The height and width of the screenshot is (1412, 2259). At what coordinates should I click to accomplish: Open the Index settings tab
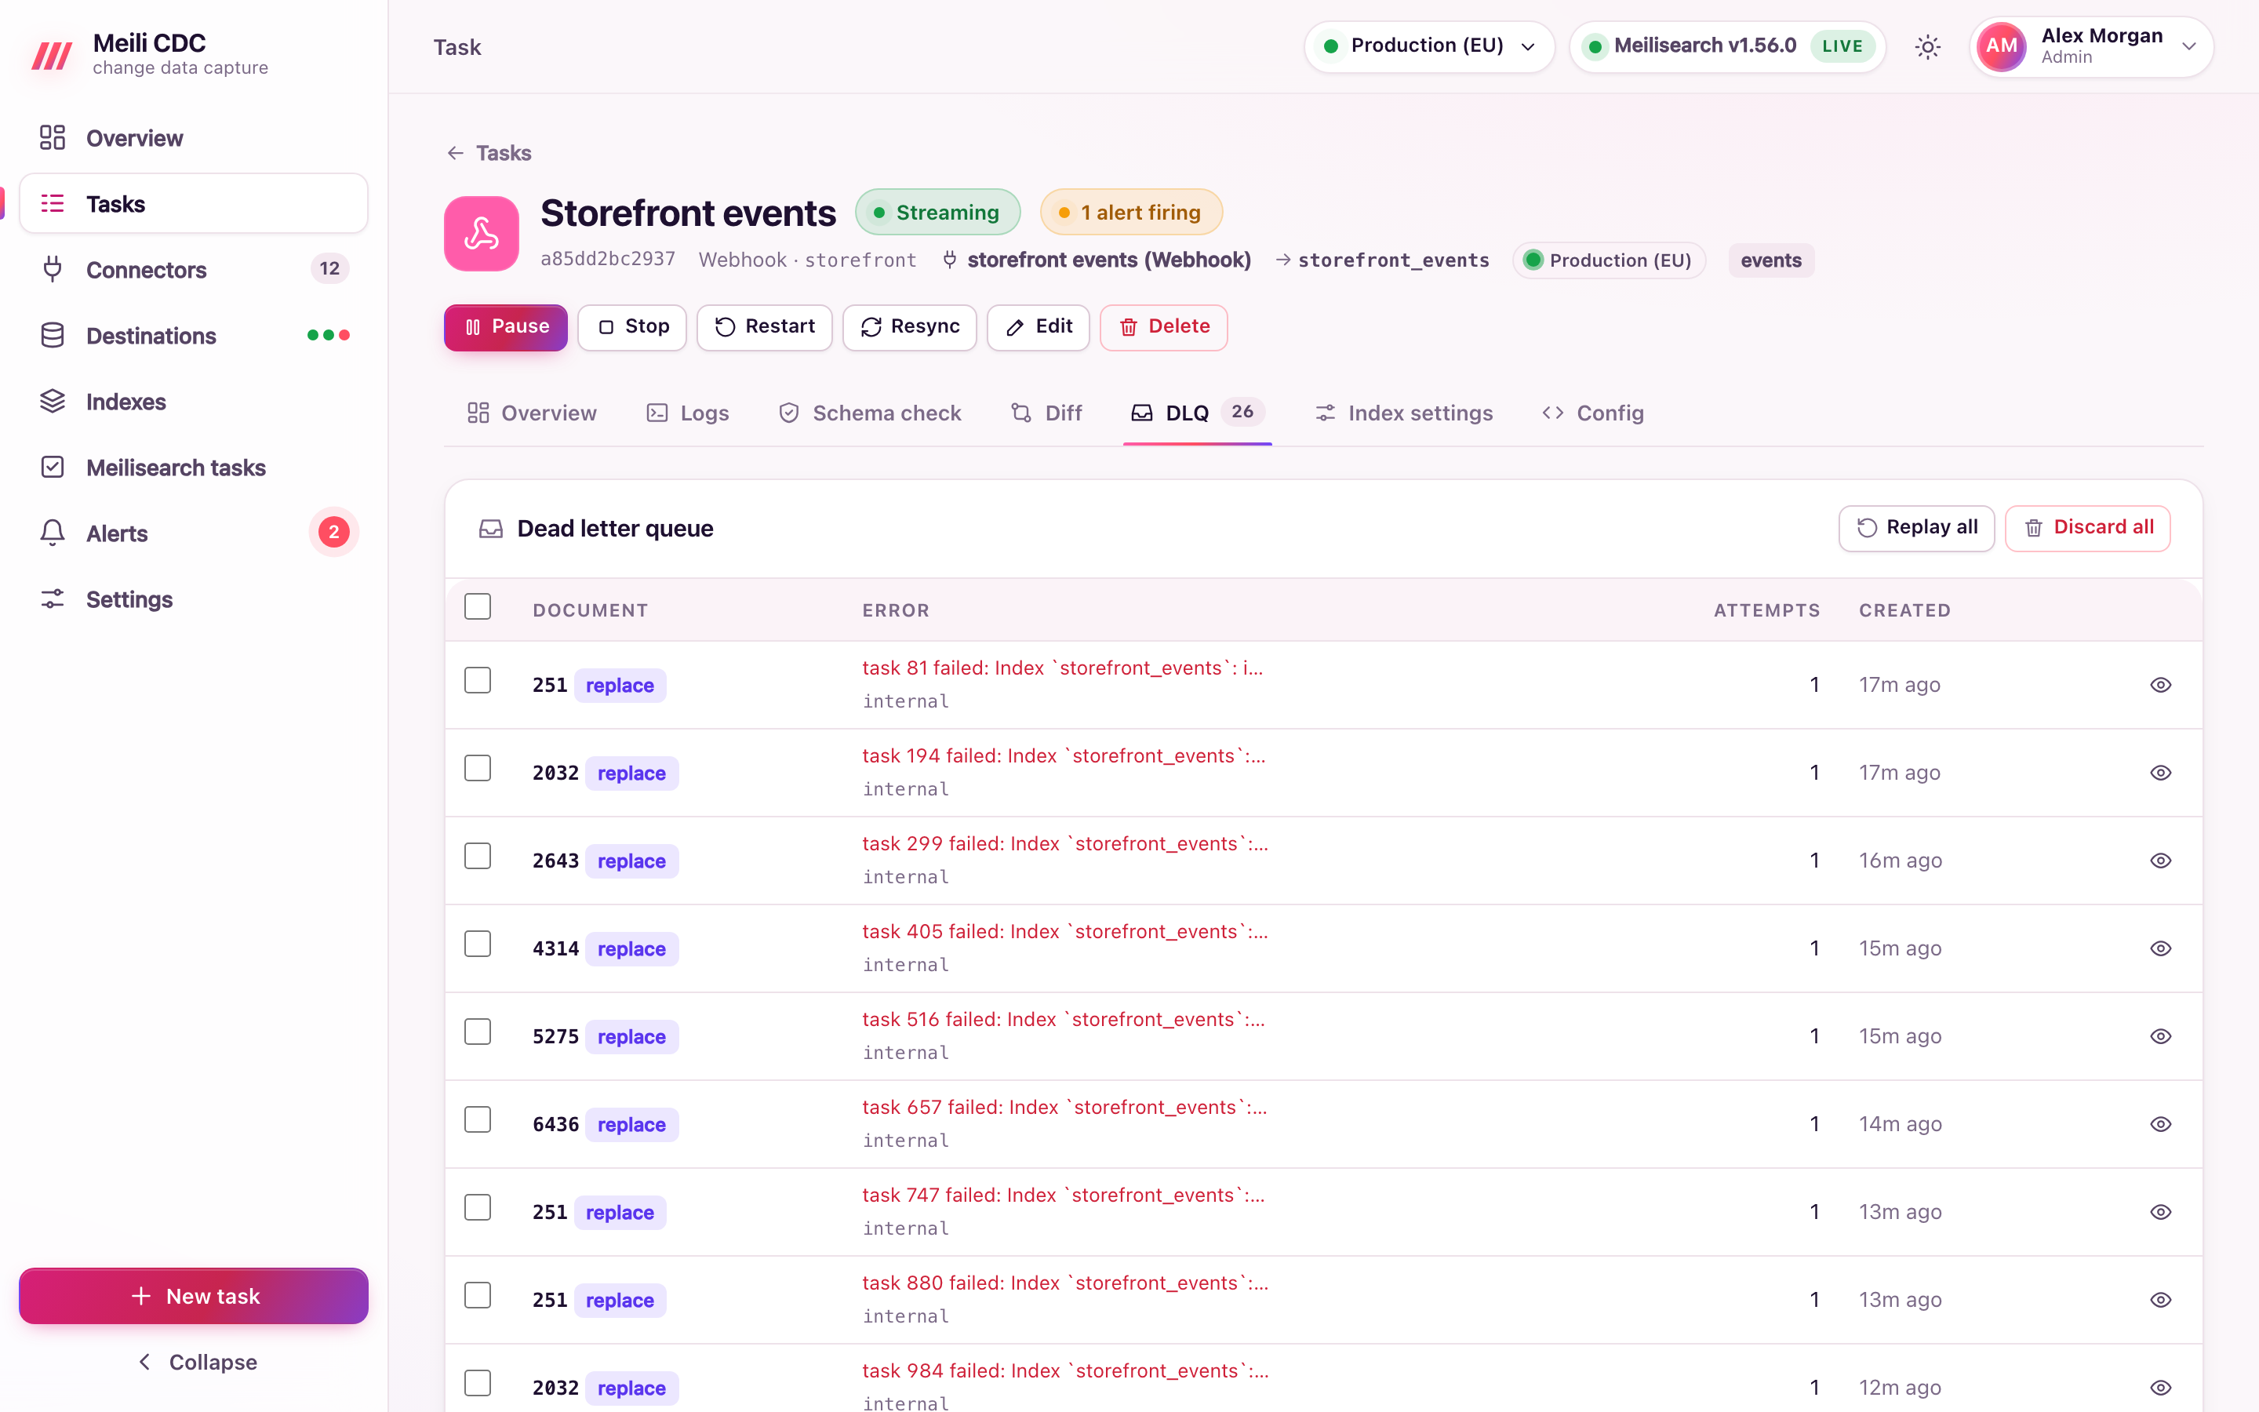(1404, 413)
